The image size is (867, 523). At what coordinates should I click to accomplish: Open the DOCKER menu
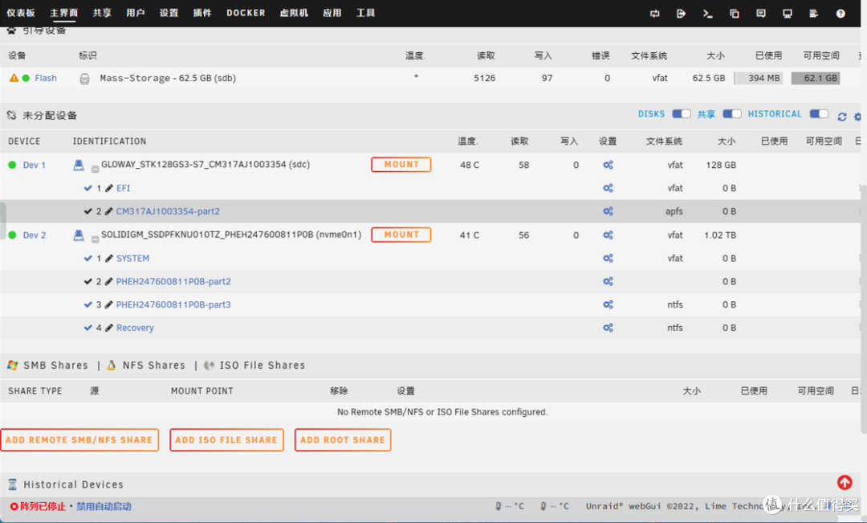point(246,13)
